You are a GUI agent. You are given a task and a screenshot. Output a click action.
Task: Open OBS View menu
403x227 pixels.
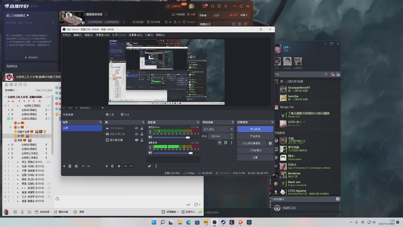(x=89, y=35)
